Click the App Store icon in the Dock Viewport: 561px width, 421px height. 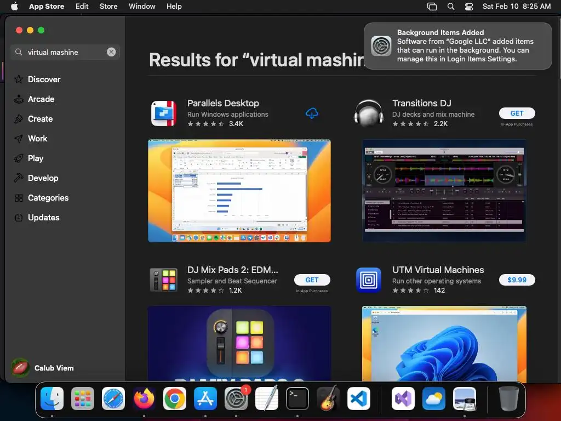click(x=205, y=399)
